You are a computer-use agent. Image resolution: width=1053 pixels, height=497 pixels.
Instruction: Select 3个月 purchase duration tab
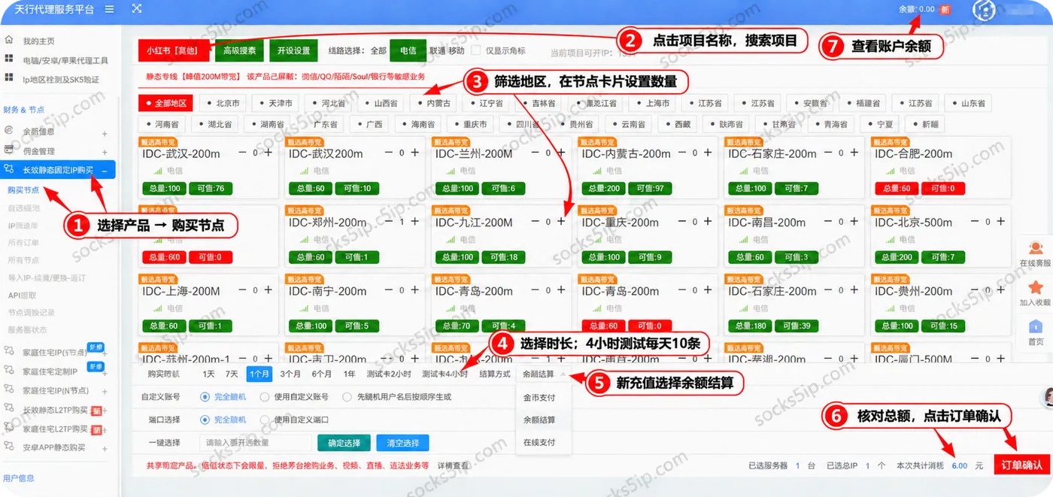coord(290,374)
